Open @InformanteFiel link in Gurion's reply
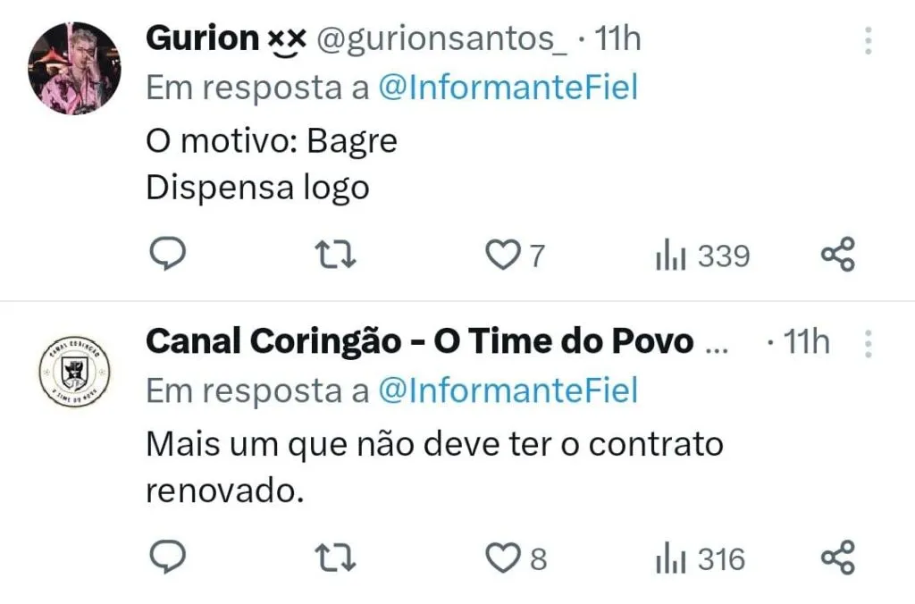This screenshot has height=604, width=915. (508, 88)
